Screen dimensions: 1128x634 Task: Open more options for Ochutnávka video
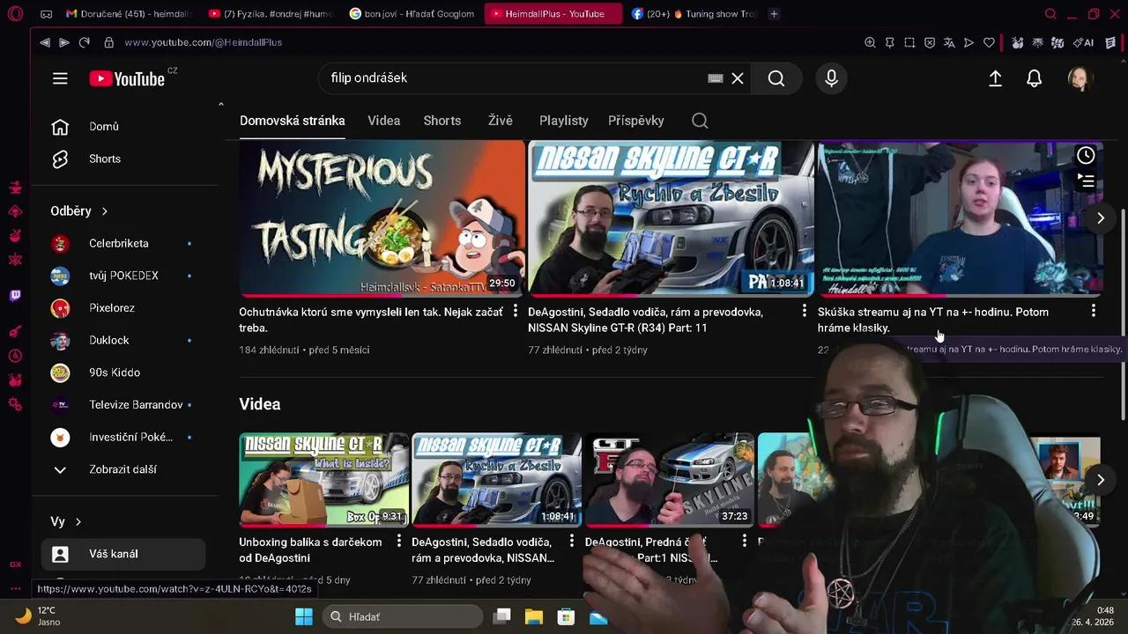pos(516,312)
